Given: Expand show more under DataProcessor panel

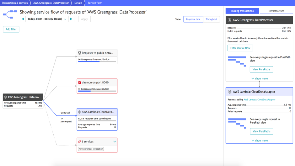Looking at the screenshot, I should coord(260,78).
